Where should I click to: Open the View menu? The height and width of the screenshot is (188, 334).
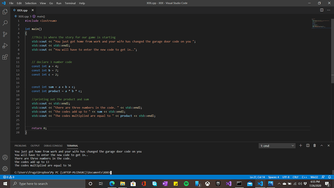[x=43, y=3]
